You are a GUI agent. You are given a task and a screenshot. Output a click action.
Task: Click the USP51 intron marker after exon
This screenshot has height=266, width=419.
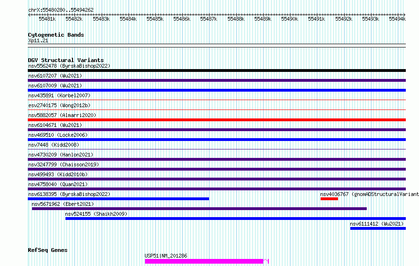click(x=266, y=261)
